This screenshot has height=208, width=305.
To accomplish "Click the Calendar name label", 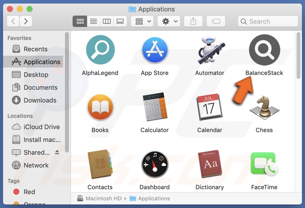I will coord(210,130).
